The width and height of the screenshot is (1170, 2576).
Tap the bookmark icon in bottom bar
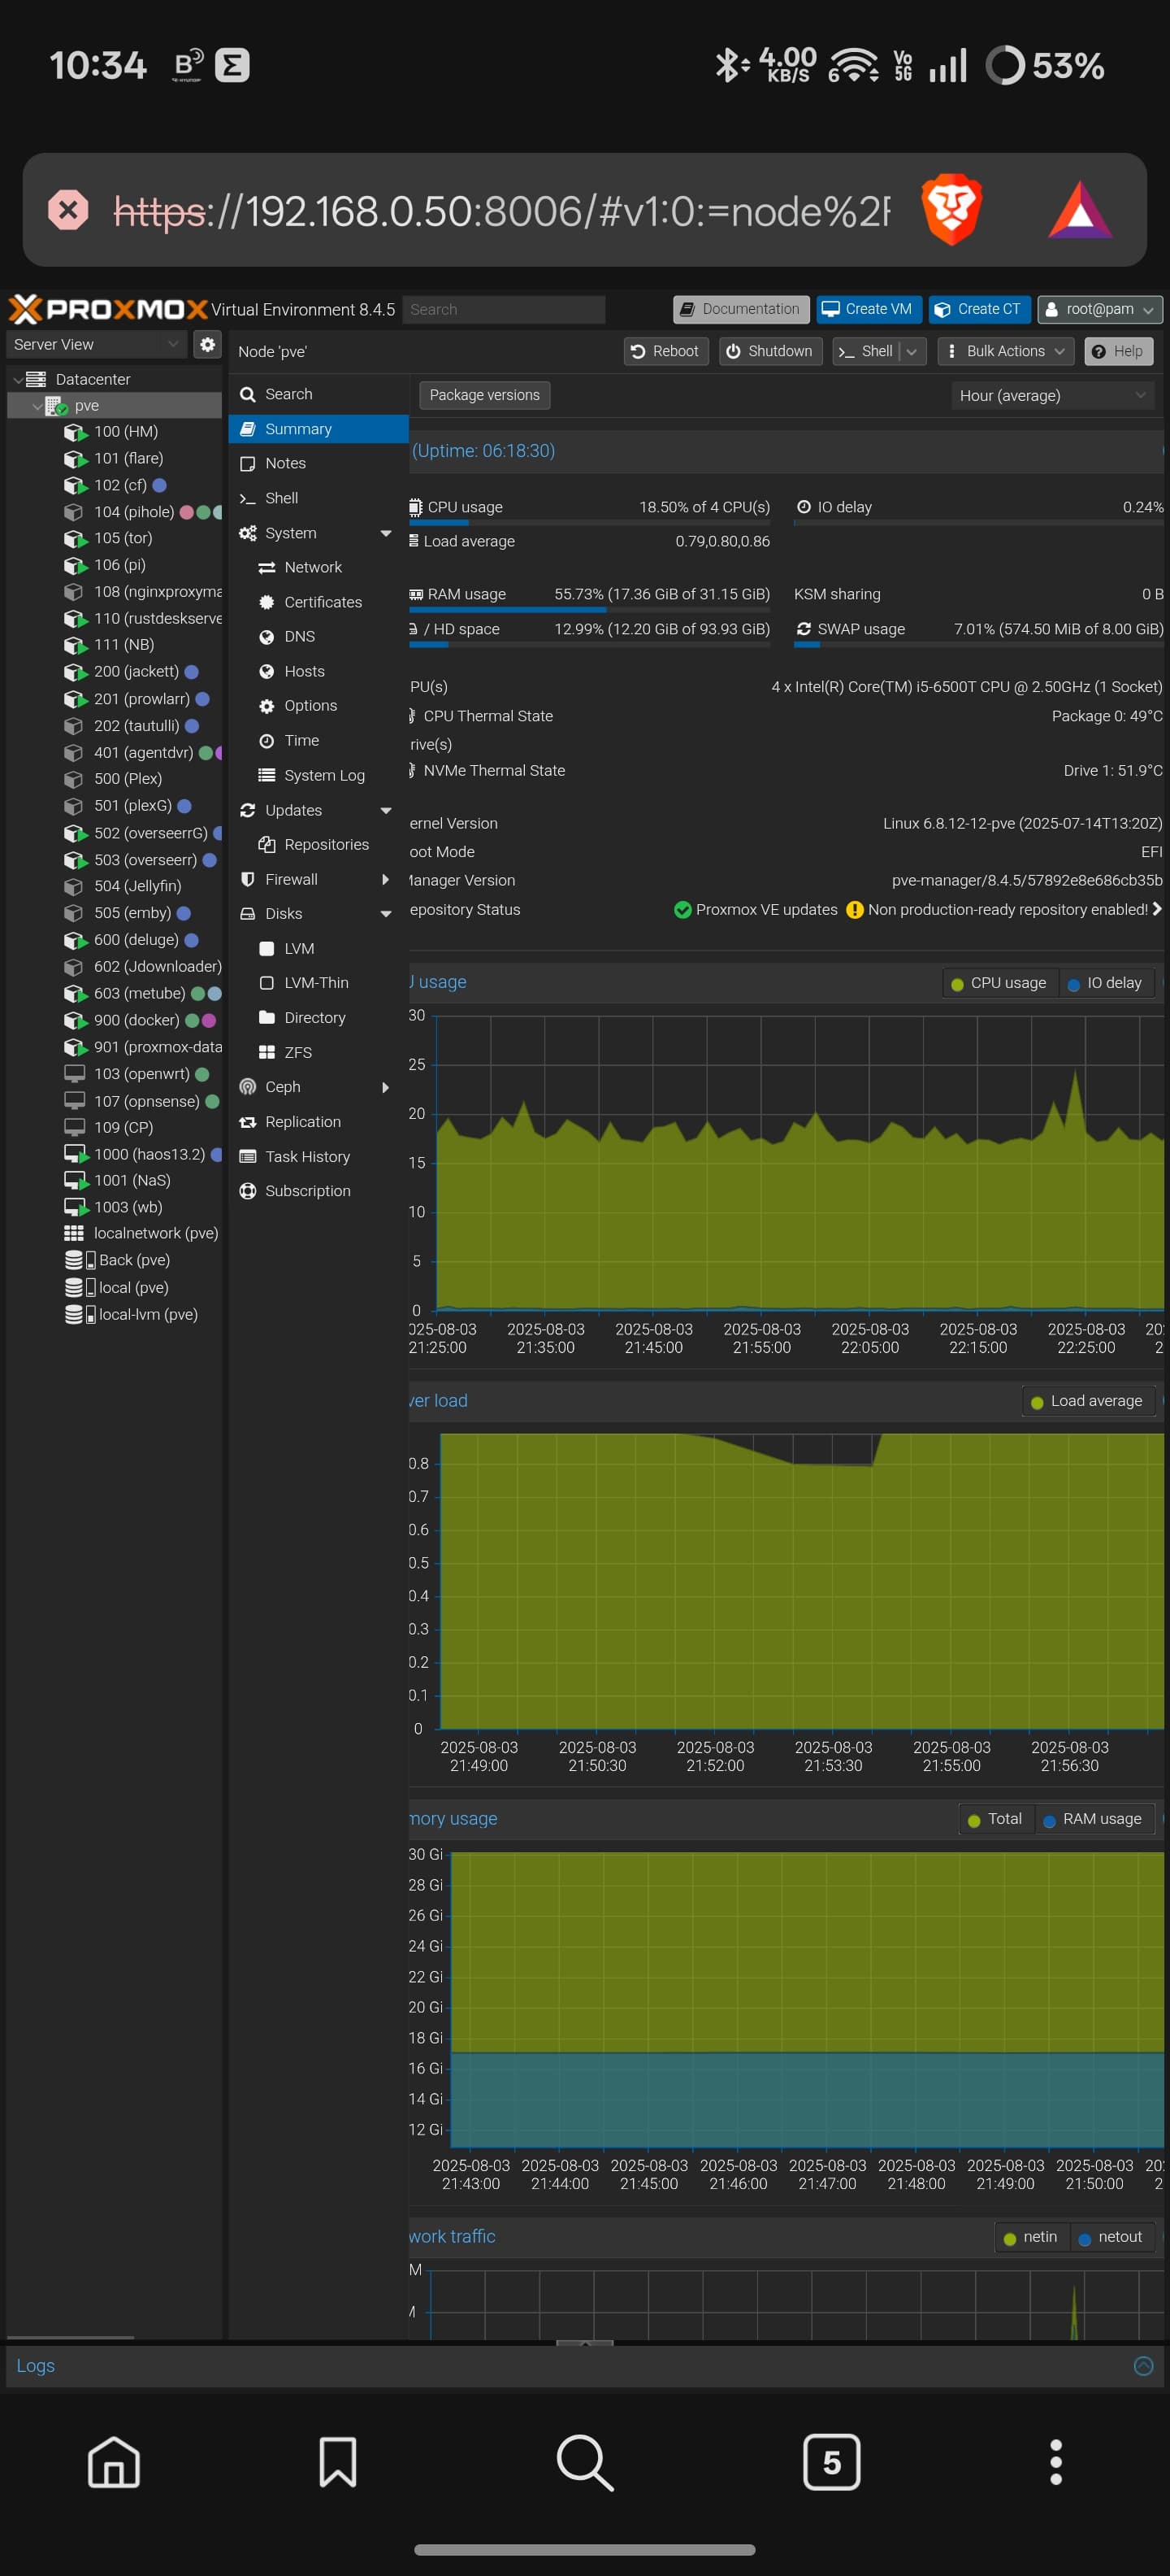(338, 2461)
